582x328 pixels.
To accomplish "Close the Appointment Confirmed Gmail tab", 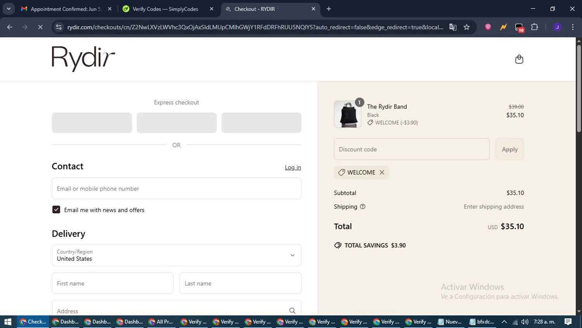I will pyautogui.click(x=110, y=9).
